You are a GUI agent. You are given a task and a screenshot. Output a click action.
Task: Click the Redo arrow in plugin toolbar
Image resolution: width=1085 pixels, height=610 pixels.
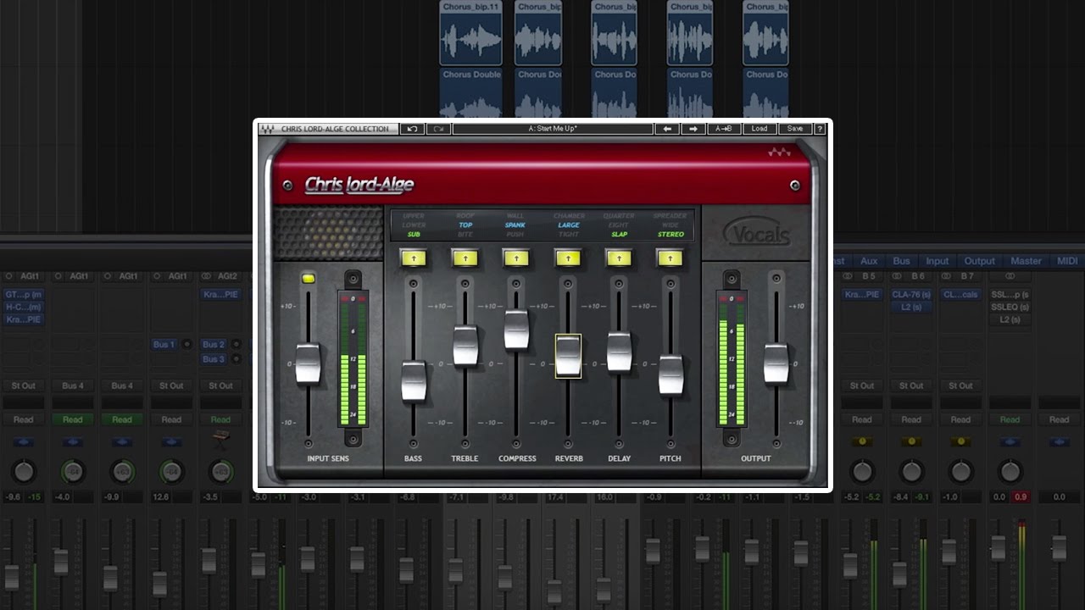pos(438,129)
